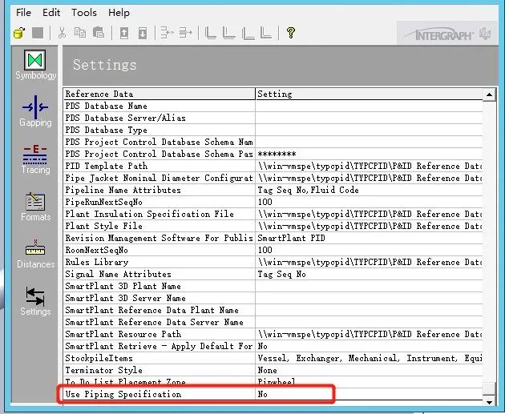This screenshot has height=414, width=505.
Task: Click the gray save square toolbar icon
Action: point(38,33)
